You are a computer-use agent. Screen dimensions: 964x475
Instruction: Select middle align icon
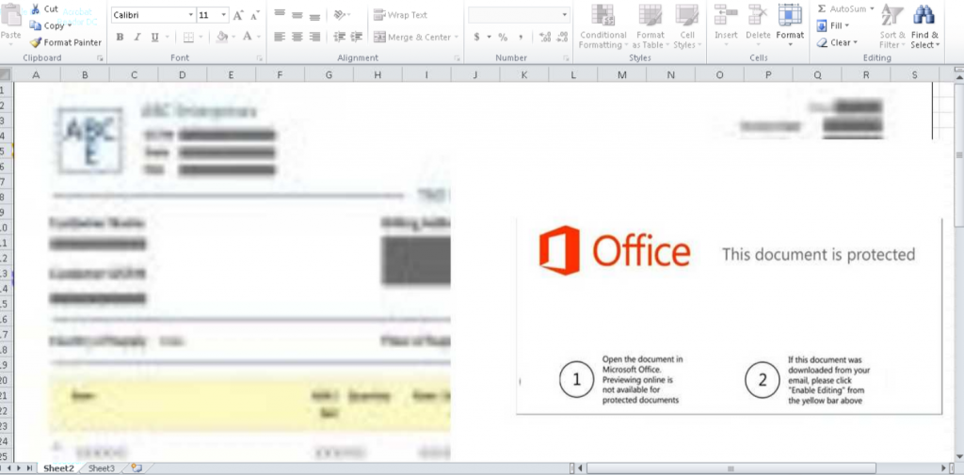click(297, 14)
